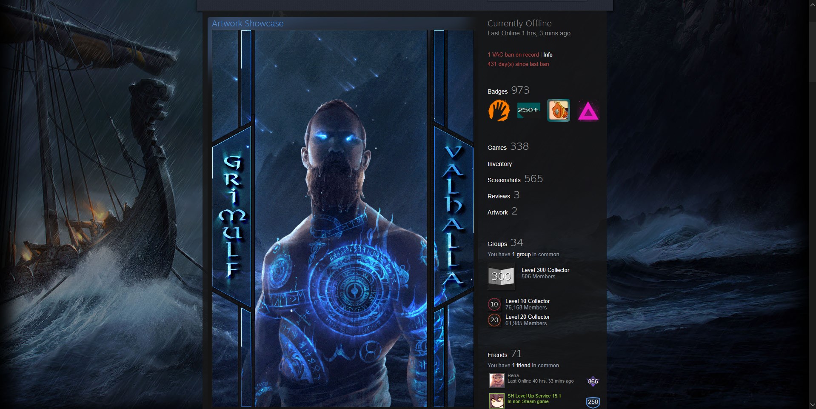Viewport: 816px width, 409px height.
Task: Open the Level 10 Collector group name
Action: [528, 301]
